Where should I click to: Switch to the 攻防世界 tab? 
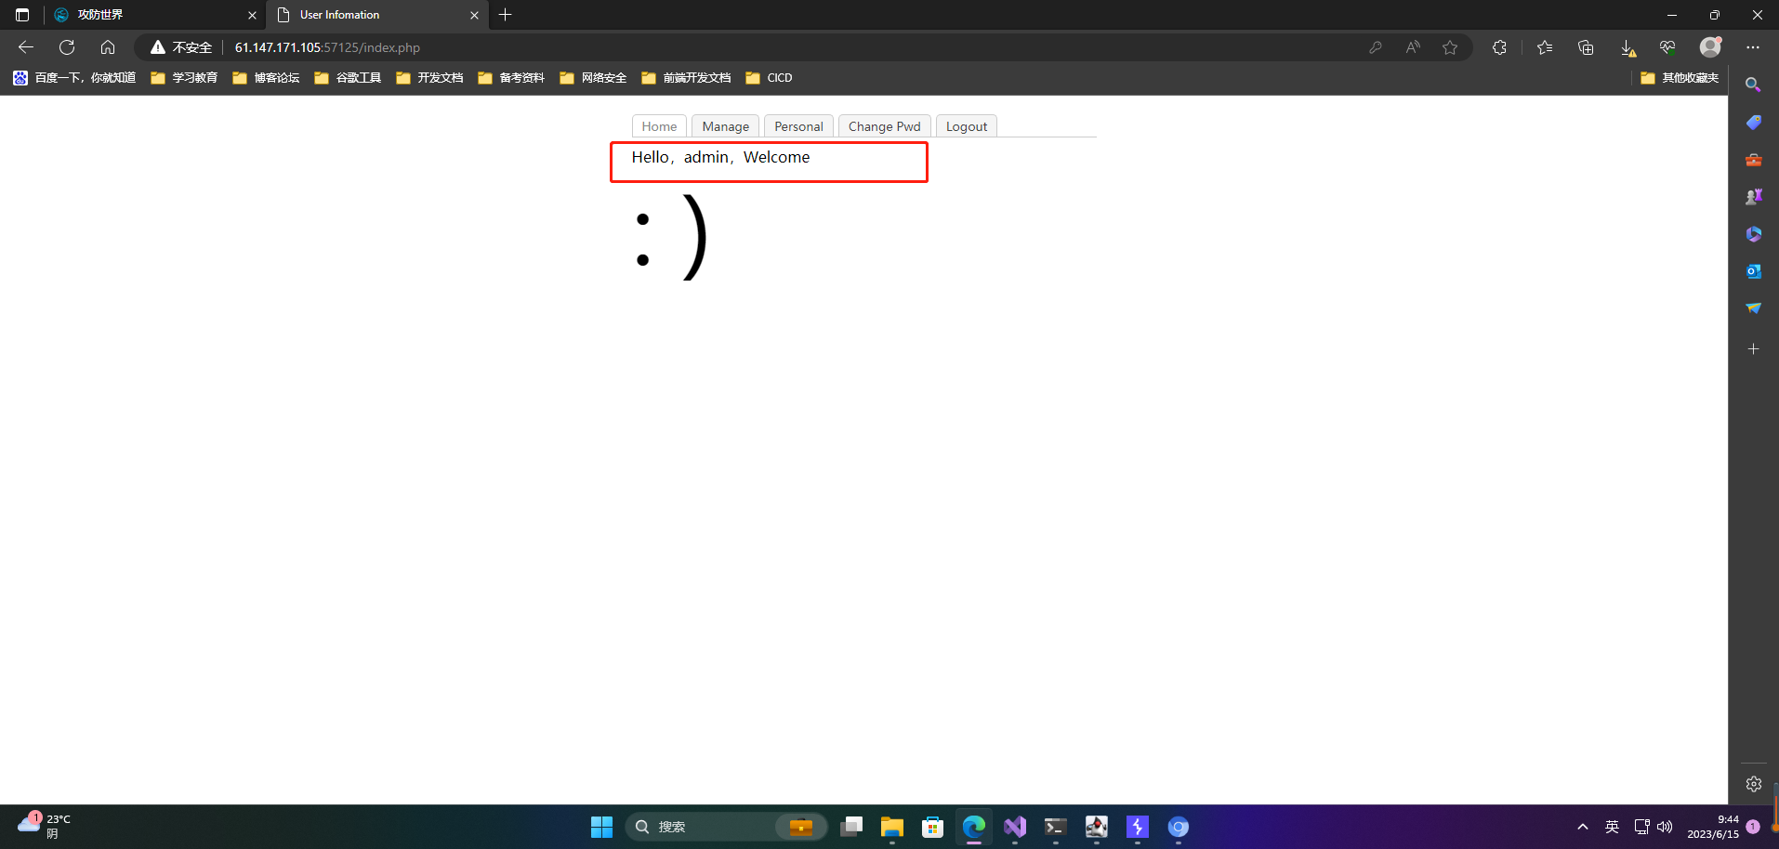tap(155, 15)
